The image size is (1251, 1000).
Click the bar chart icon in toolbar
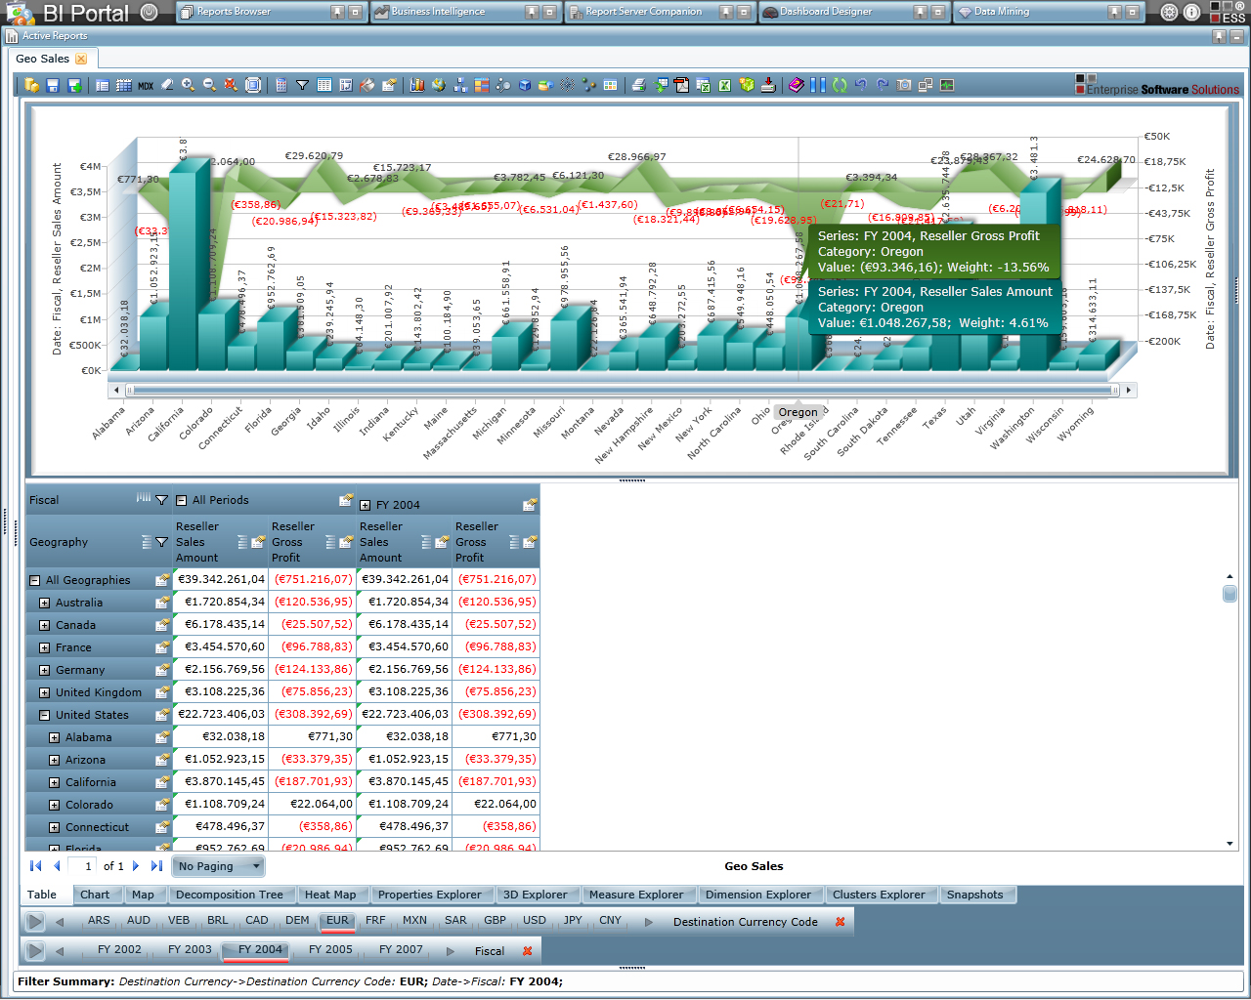pyautogui.click(x=417, y=85)
